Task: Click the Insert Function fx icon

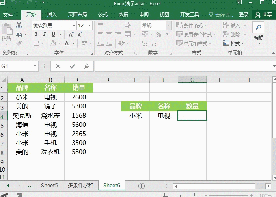Action: [x=86, y=67]
